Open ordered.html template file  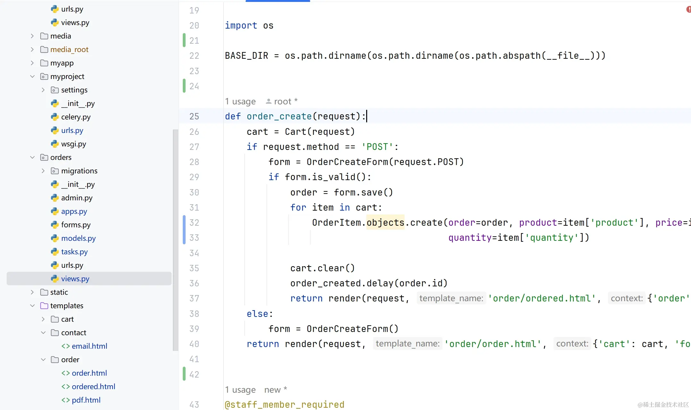tap(93, 387)
